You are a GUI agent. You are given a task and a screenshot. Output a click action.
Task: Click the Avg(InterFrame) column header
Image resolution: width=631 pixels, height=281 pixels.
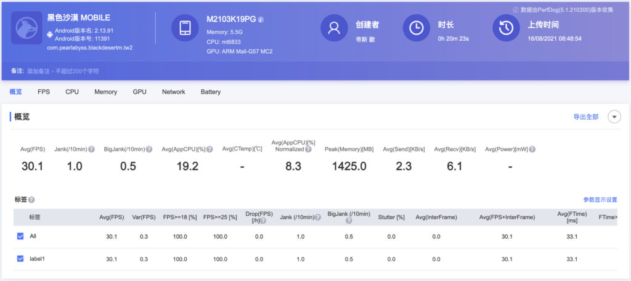436,218
